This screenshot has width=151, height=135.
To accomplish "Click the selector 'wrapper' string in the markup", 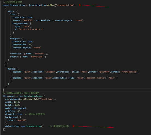I will (x=50, y=72).
